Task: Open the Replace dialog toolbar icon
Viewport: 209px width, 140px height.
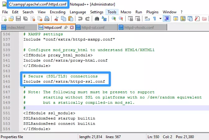Action: (104, 19)
